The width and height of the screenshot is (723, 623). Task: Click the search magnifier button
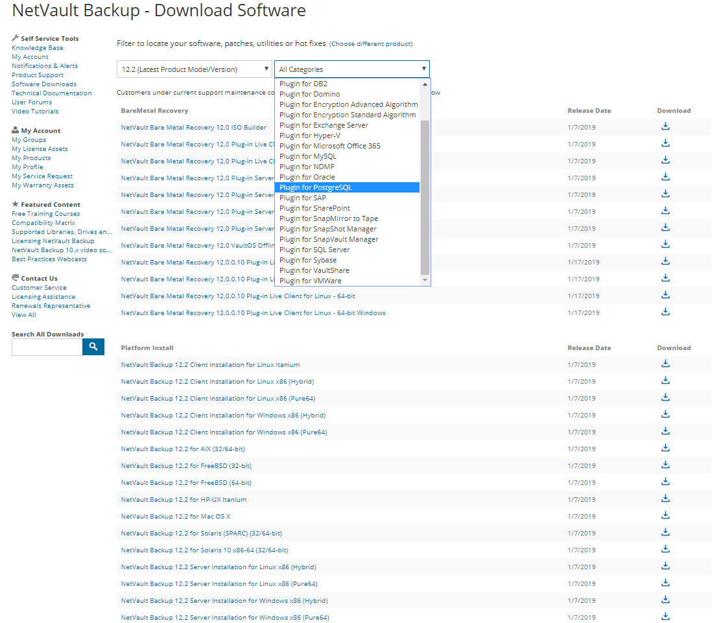[93, 347]
